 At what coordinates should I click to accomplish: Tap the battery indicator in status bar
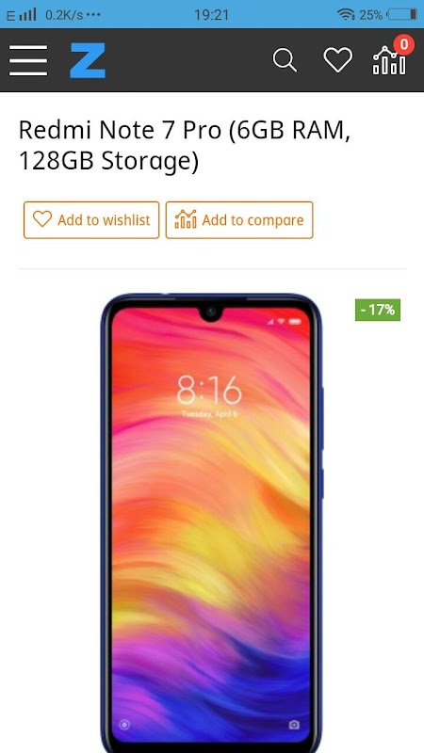tap(402, 14)
